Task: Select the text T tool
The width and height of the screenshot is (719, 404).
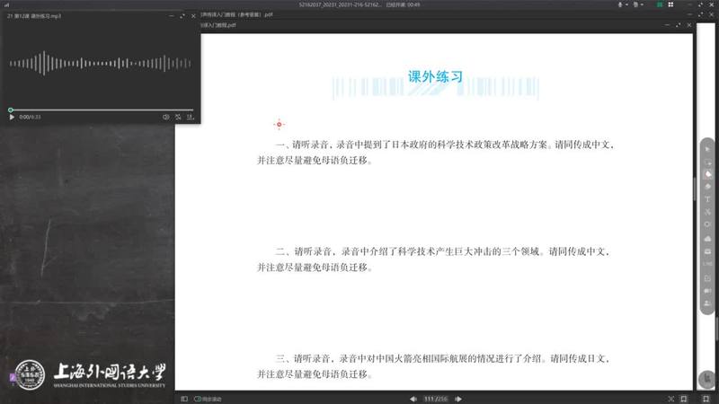Action: click(x=708, y=199)
